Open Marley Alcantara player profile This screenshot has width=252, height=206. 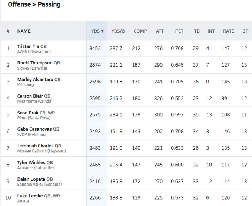(x=35, y=79)
